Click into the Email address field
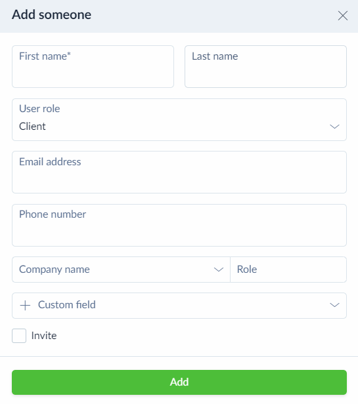The width and height of the screenshot is (358, 404). pyautogui.click(x=179, y=172)
